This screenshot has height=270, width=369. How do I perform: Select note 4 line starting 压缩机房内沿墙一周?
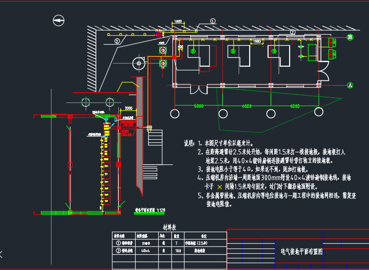coord(278,178)
